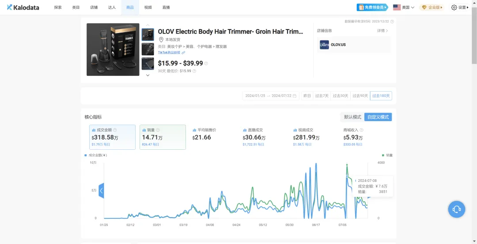Image resolution: width=477 pixels, height=244 pixels.
Task: Click the bar chart icon on 平均销售价
Action: tap(194, 130)
